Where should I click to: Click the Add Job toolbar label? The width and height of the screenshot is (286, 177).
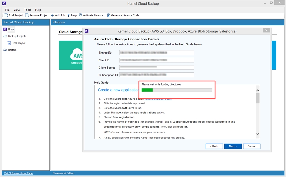point(60,15)
